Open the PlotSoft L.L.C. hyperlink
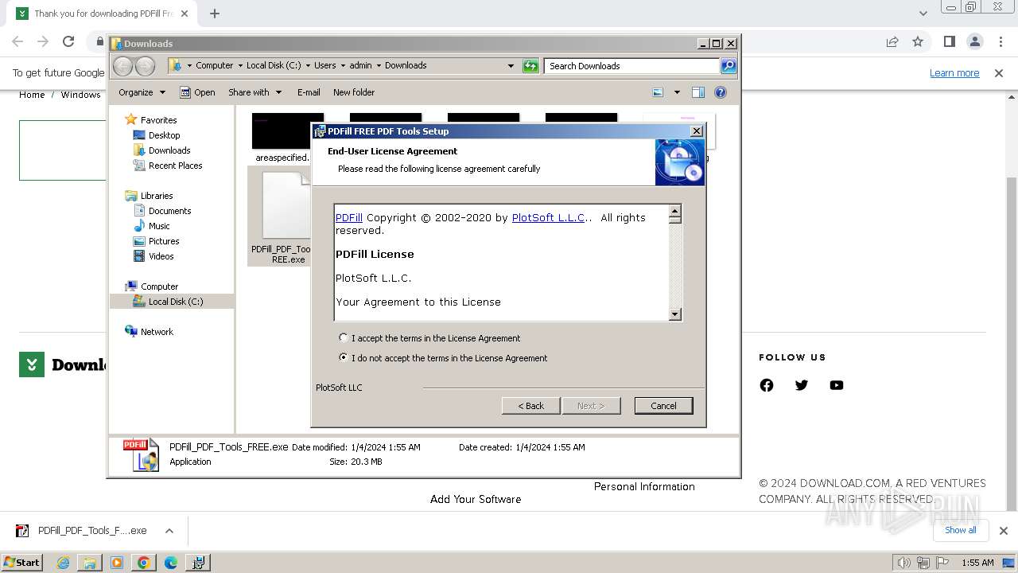This screenshot has width=1018, height=573. (x=549, y=217)
